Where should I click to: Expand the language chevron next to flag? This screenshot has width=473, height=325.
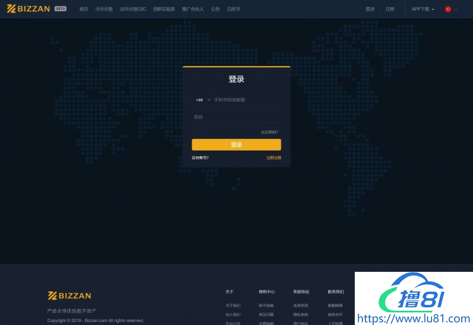click(456, 9)
